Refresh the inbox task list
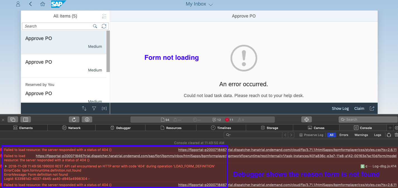 (x=104, y=26)
